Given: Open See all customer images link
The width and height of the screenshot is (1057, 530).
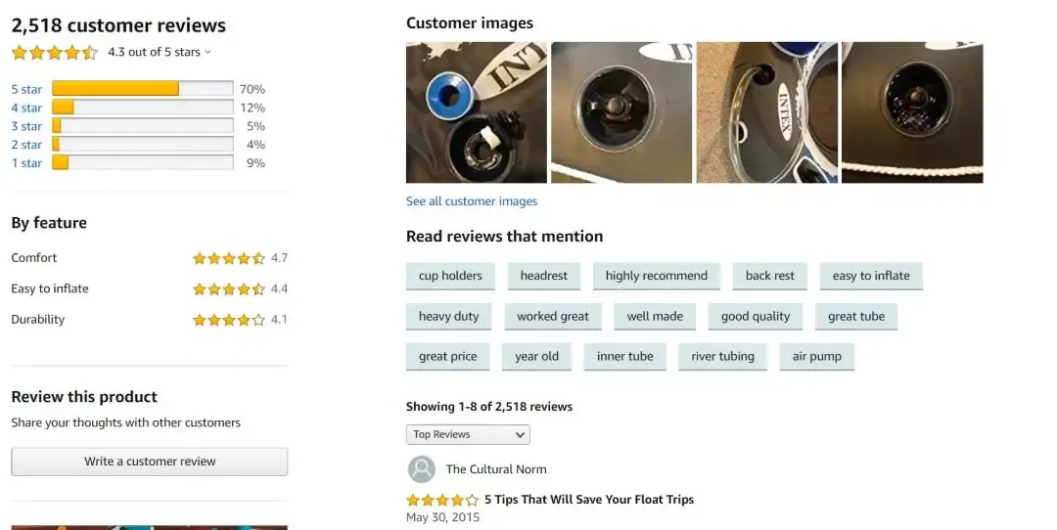Looking at the screenshot, I should pyautogui.click(x=472, y=201).
